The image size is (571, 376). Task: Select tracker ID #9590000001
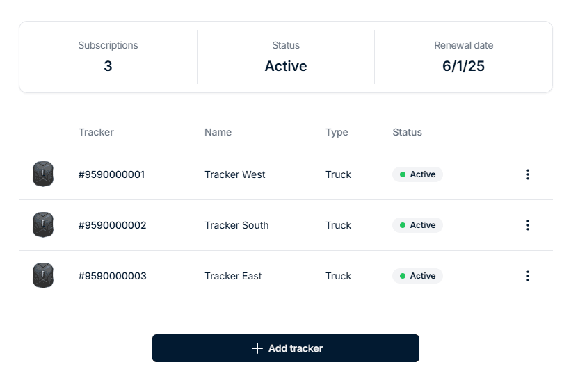(112, 174)
